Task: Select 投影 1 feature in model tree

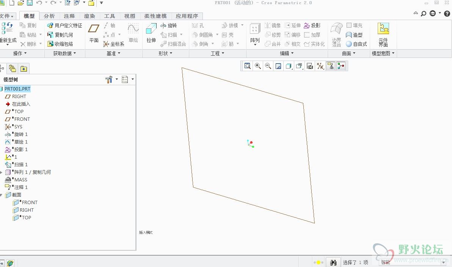Action: point(21,150)
